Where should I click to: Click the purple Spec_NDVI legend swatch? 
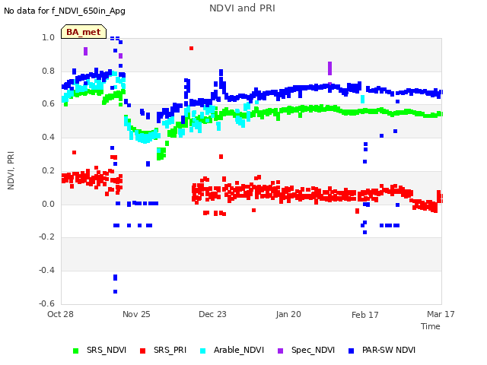[280, 351]
